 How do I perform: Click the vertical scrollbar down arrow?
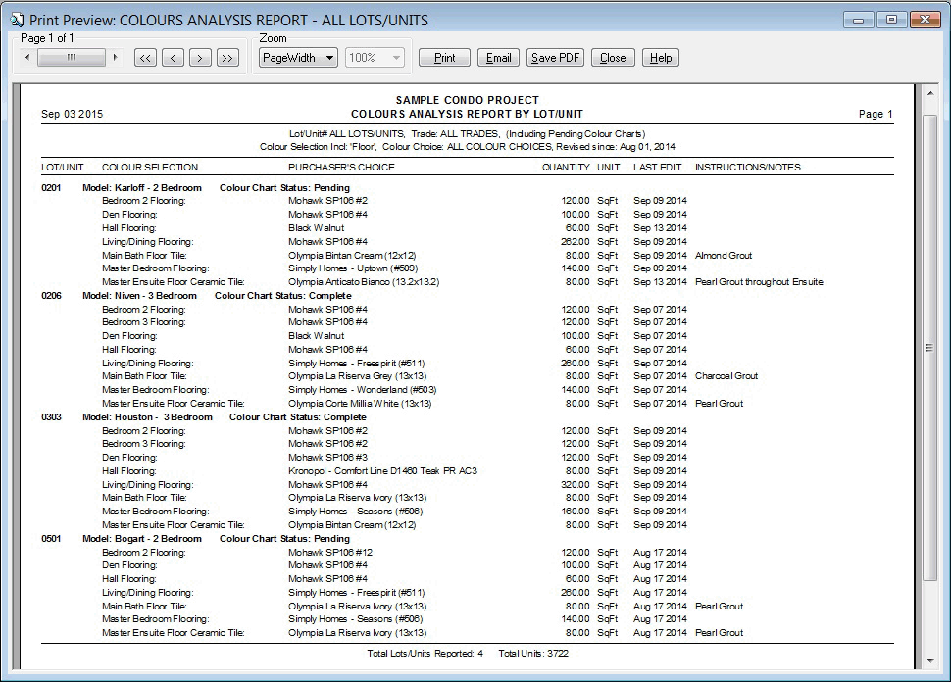click(x=930, y=661)
